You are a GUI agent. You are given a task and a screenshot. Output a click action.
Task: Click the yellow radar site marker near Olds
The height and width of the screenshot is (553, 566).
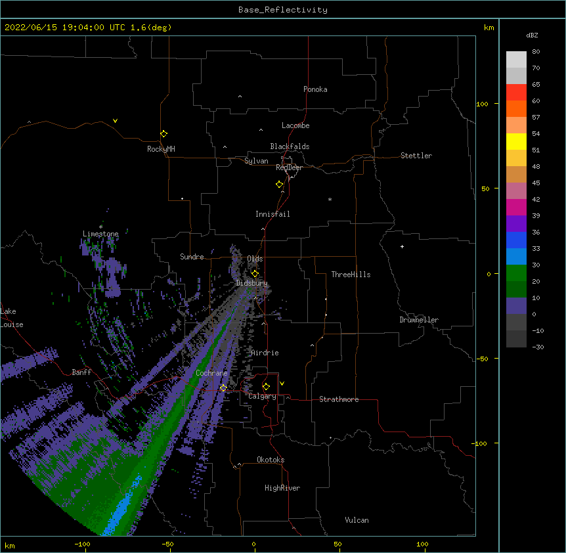[x=255, y=273]
